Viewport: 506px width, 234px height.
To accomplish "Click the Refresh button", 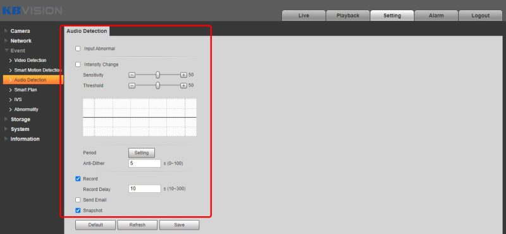I will pos(137,225).
